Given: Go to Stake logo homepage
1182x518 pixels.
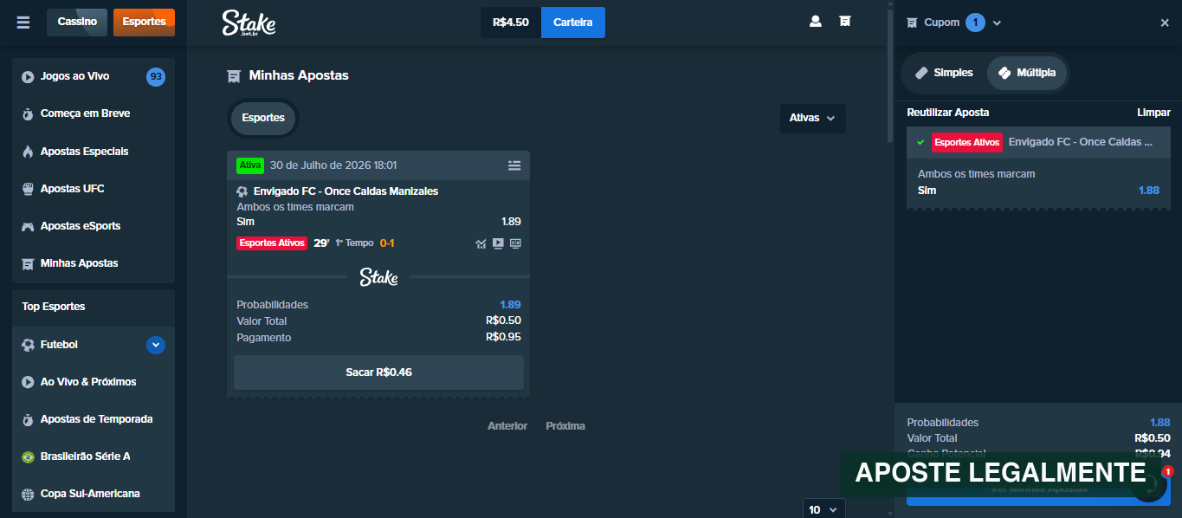Looking at the screenshot, I should pyautogui.click(x=249, y=23).
